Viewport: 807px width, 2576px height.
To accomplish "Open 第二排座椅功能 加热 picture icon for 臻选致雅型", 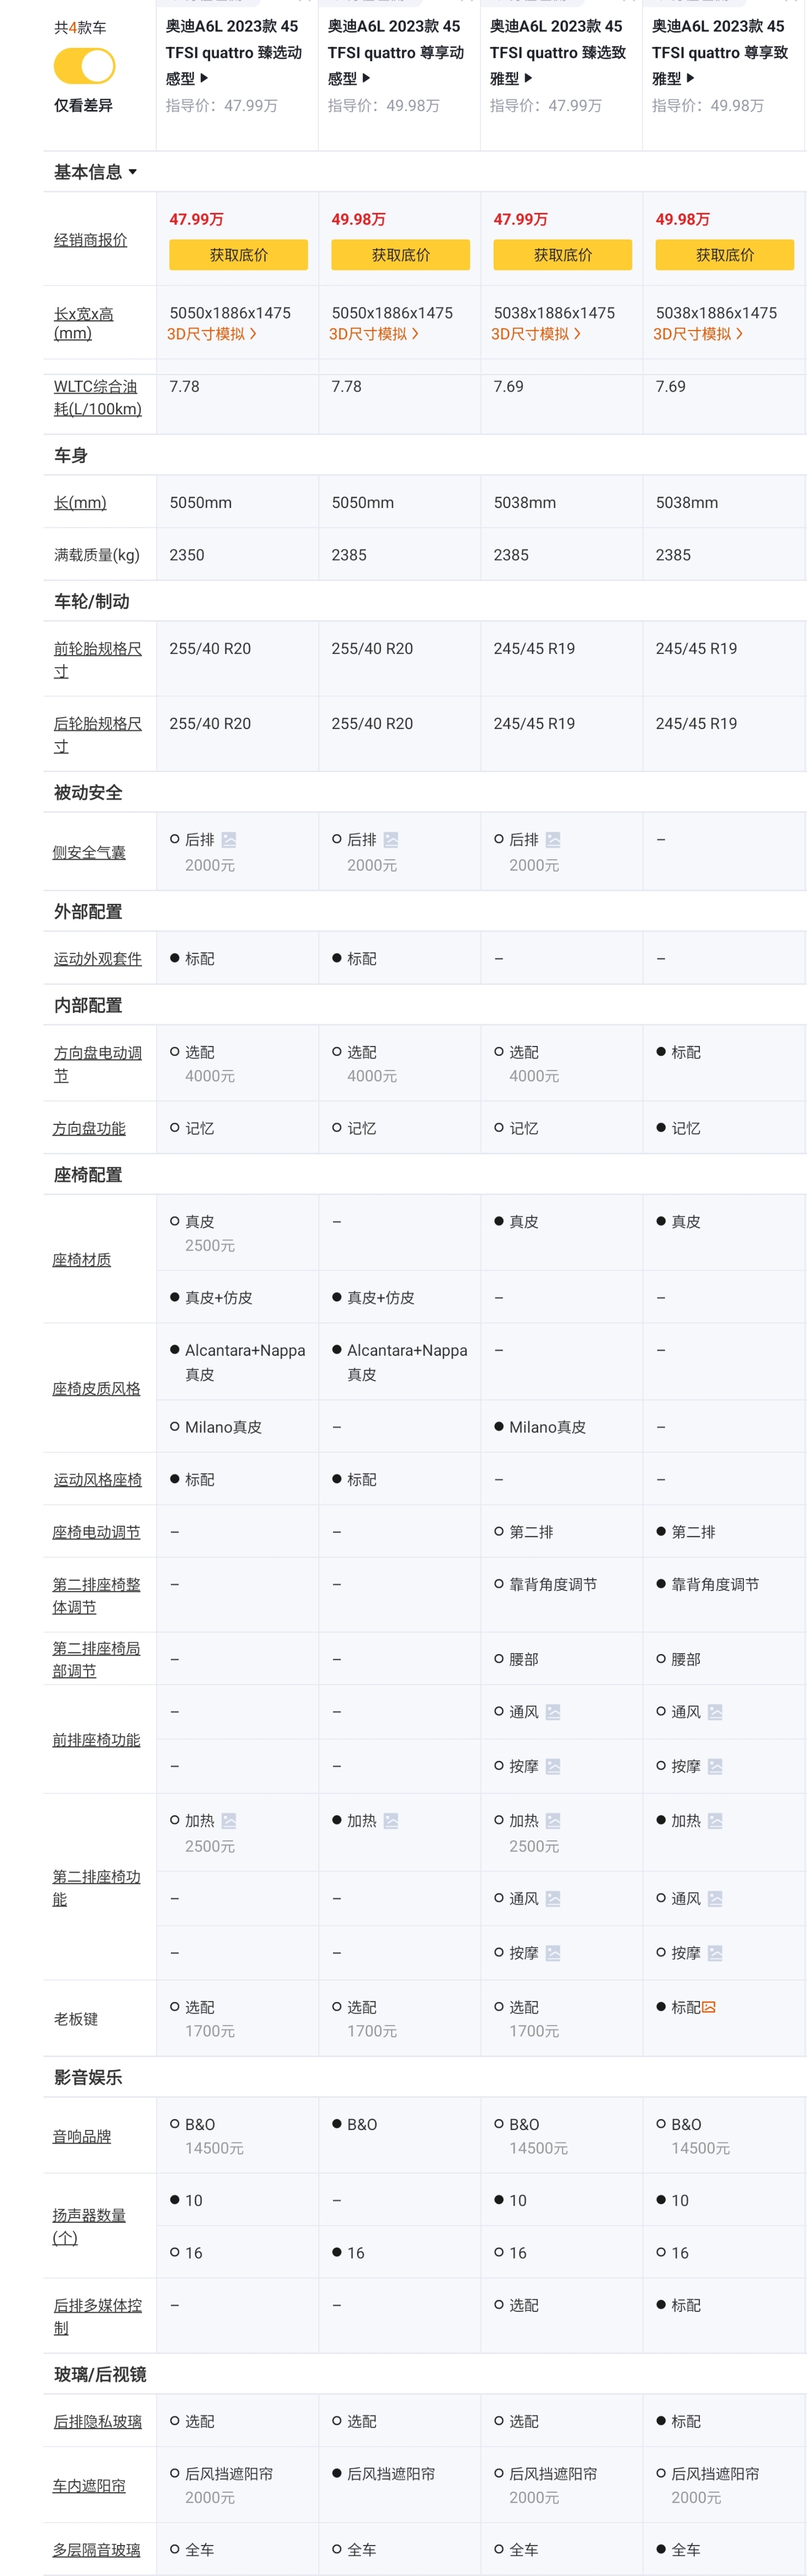I will click(553, 1821).
